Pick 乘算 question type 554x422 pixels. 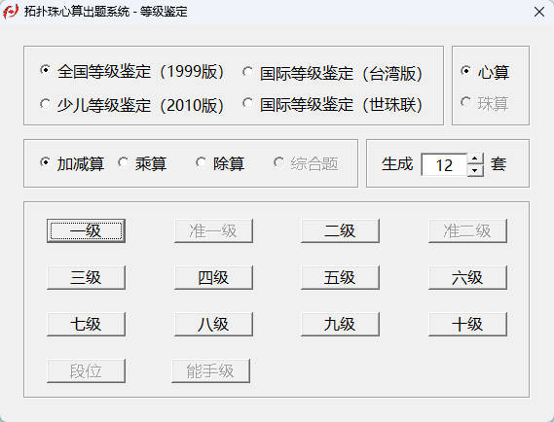(x=142, y=163)
